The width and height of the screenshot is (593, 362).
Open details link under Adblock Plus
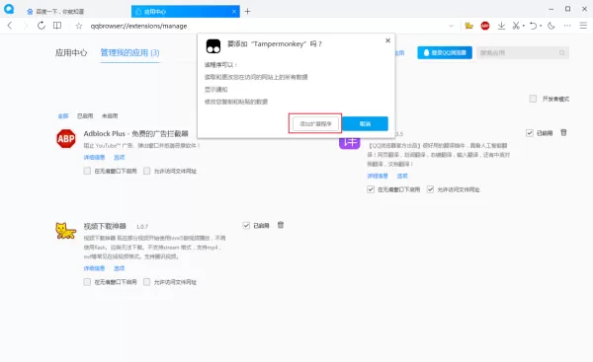tap(94, 157)
